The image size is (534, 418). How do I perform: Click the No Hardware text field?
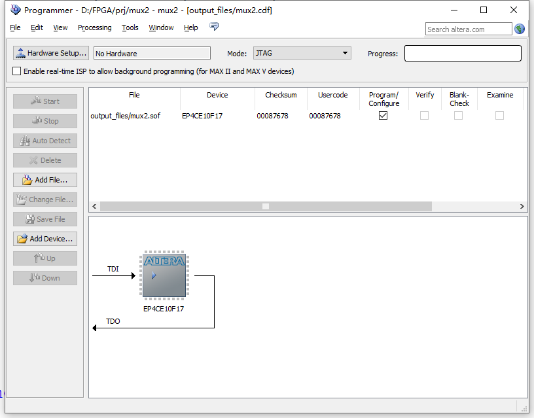[x=152, y=54]
